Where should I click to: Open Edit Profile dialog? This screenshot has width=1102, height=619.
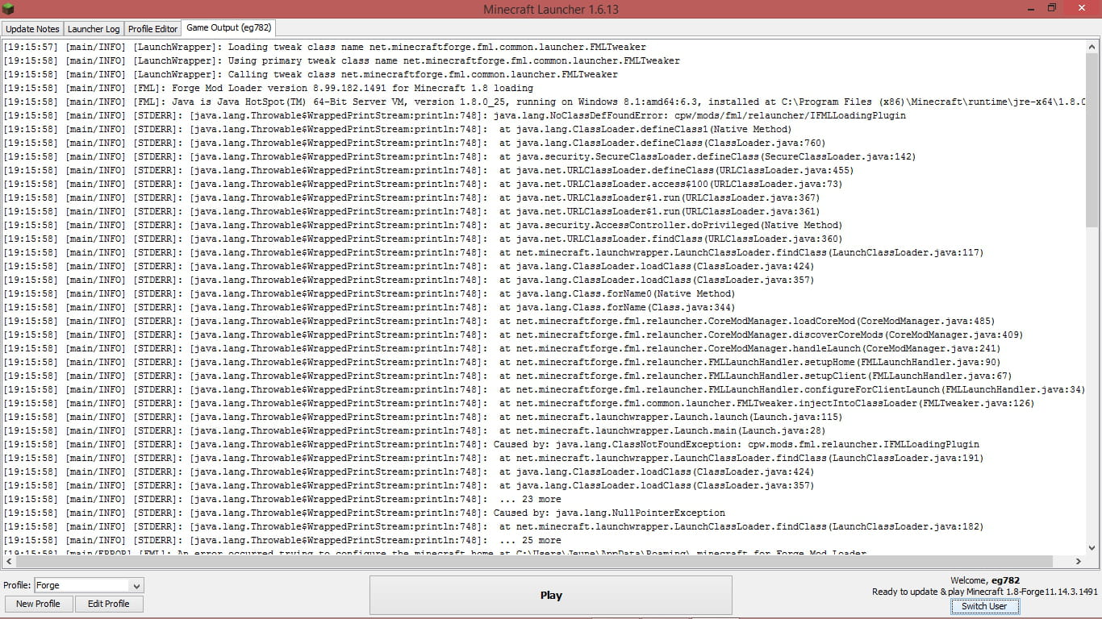point(109,604)
